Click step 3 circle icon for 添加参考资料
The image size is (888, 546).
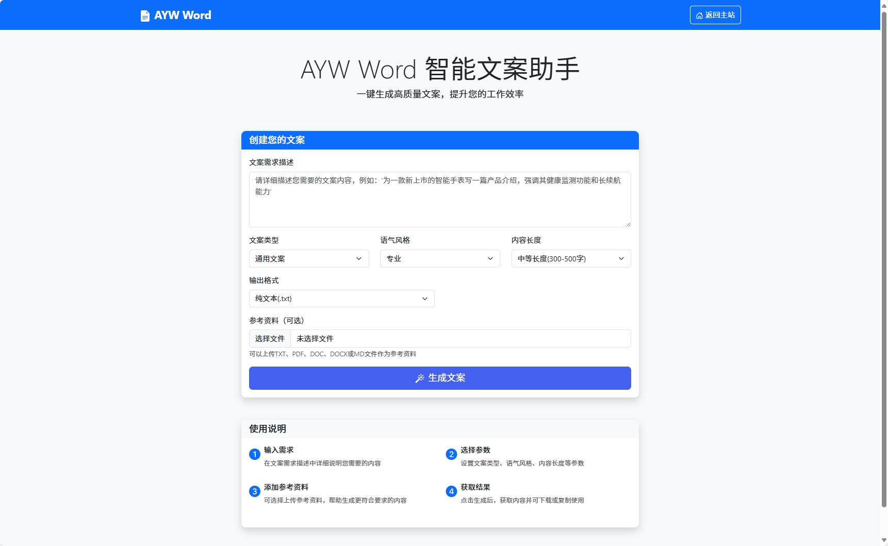[254, 491]
